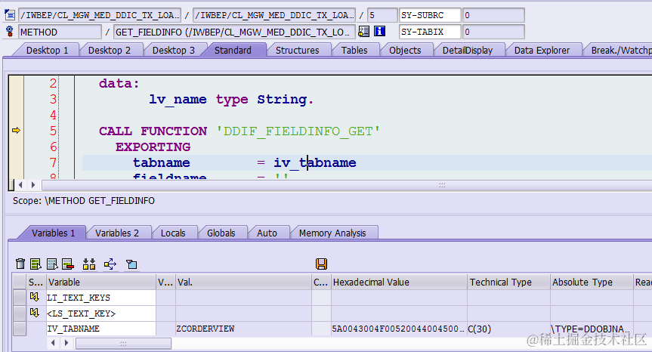Click the IV_TABNAME variable name cell
The image size is (652, 352).
tap(101, 329)
